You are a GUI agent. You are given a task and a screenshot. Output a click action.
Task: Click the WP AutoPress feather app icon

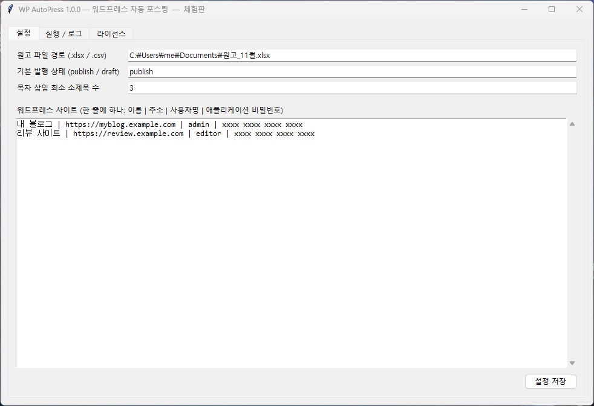click(10, 9)
